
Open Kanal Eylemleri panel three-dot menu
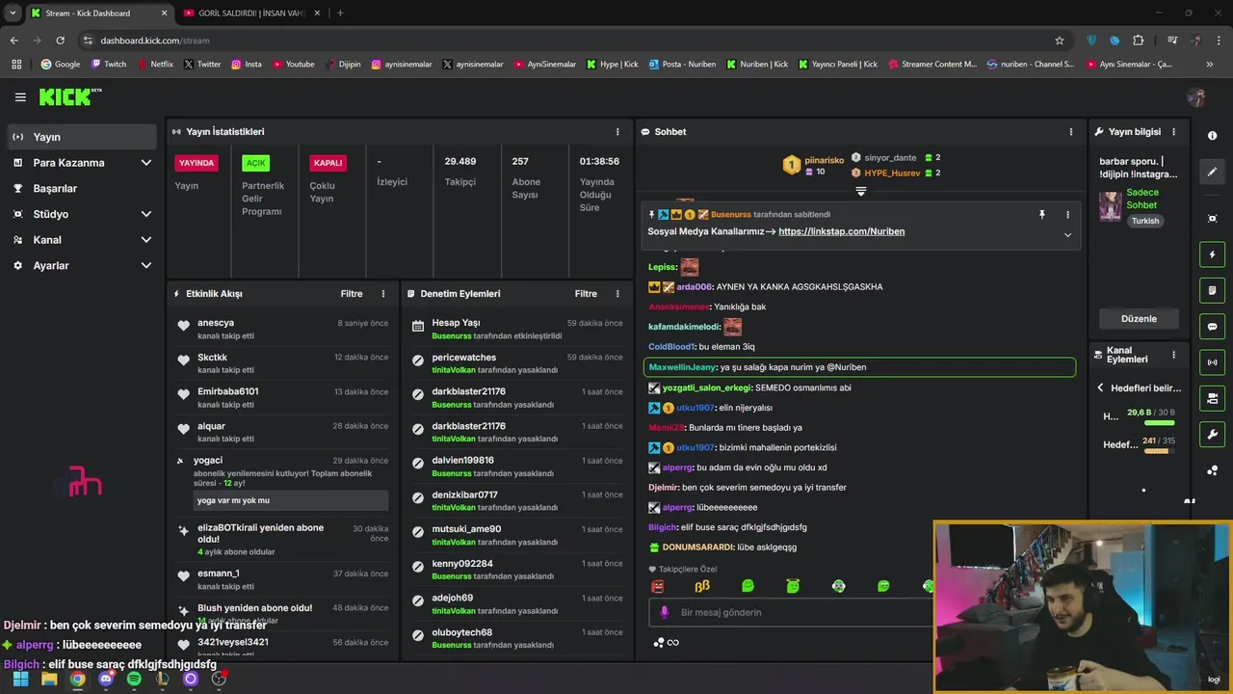1173,355
